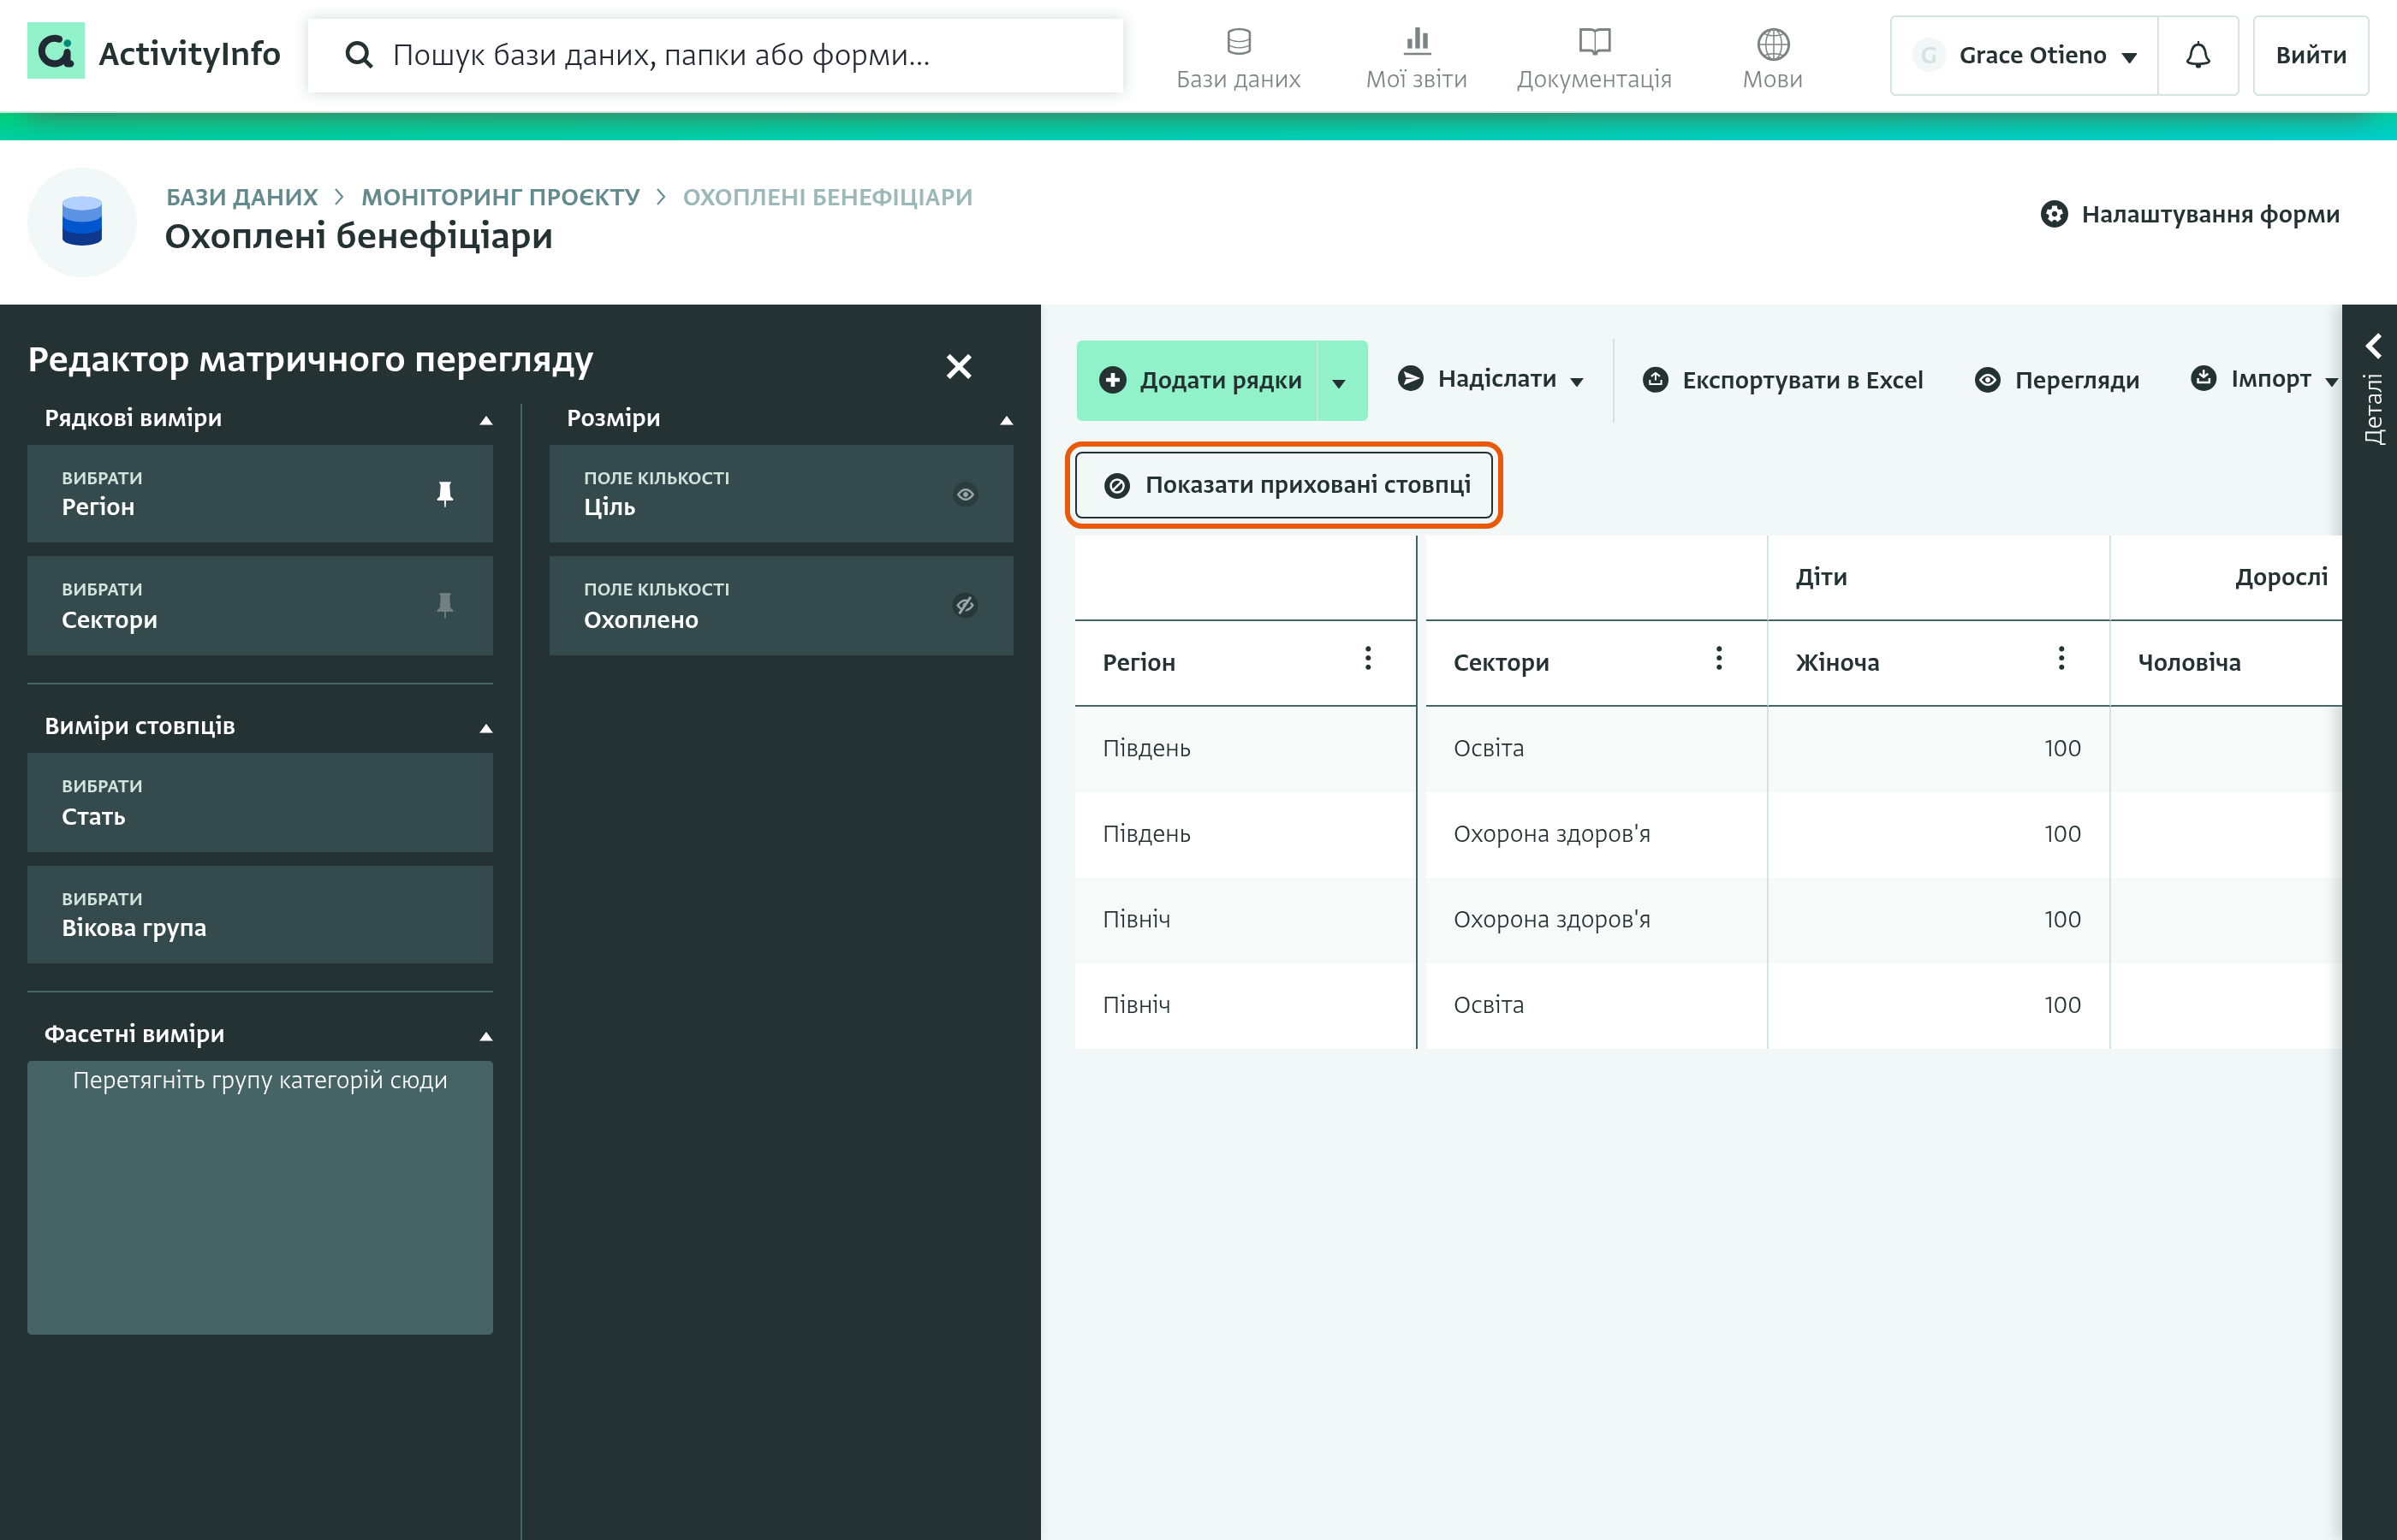
Task: Click the Додати рядки button
Action: pos(1198,380)
